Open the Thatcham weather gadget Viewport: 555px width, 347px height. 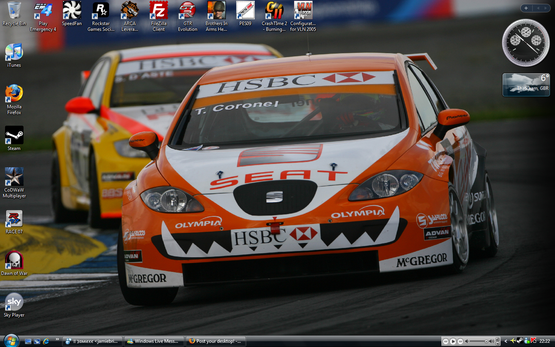coord(526,85)
